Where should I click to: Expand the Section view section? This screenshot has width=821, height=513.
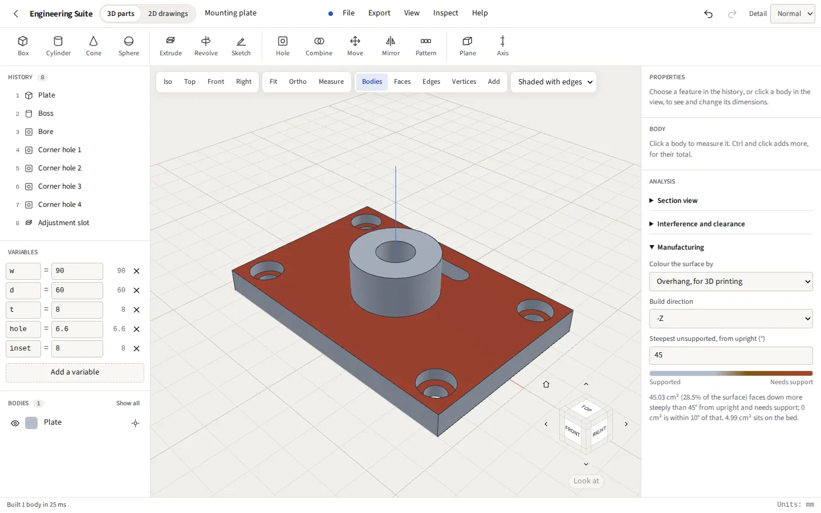731,201
